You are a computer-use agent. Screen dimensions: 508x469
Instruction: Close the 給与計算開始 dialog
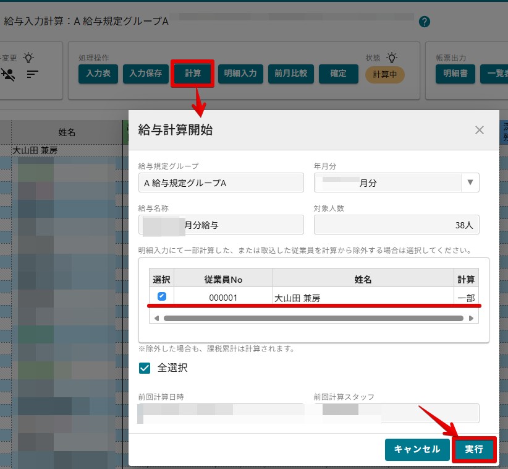click(479, 130)
